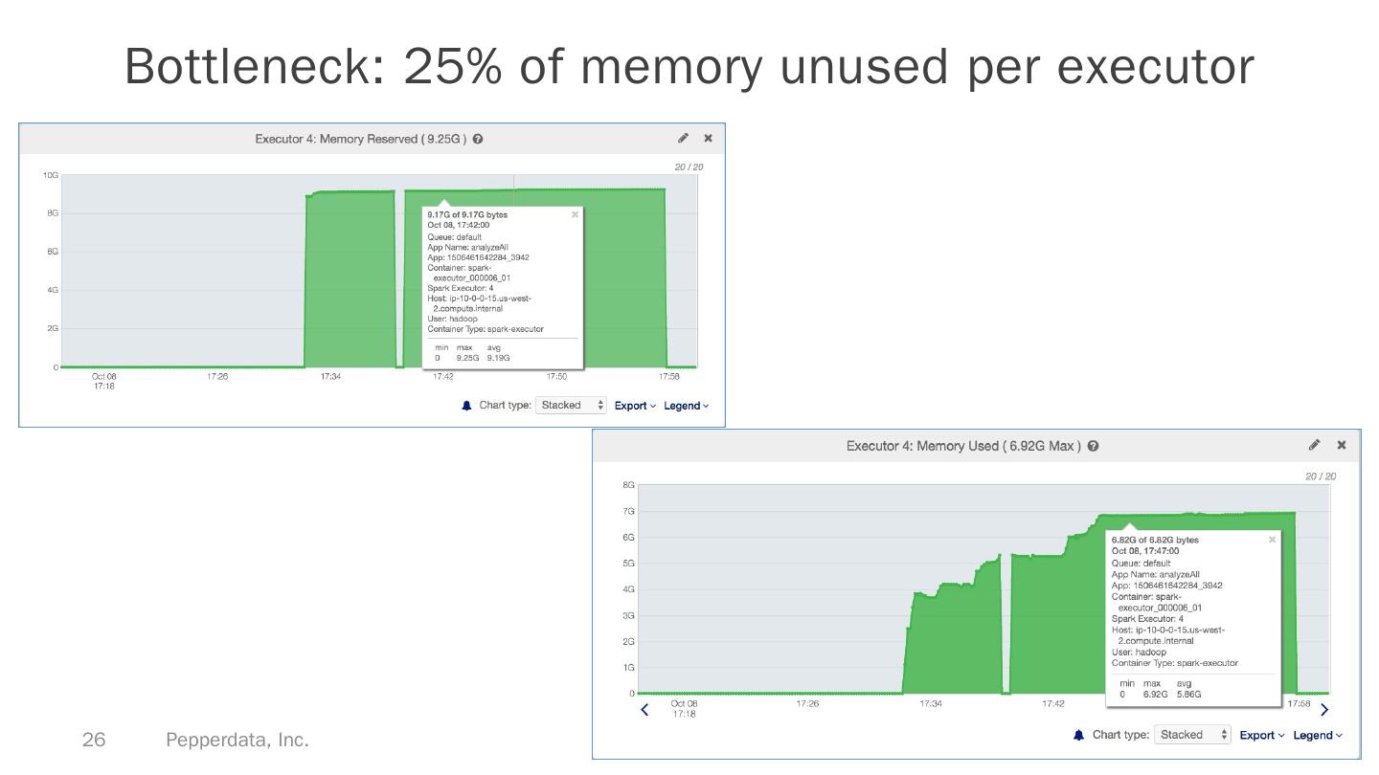Click help icon beside Memory Reserved title
The width and height of the screenshot is (1379, 775).
(478, 140)
